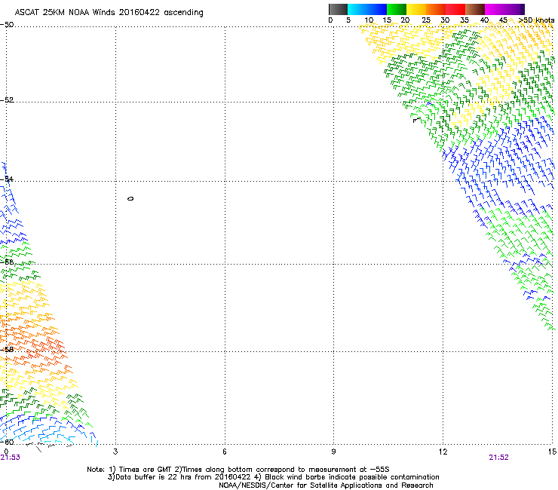Click the '12' longitude axis label
The width and height of the screenshot is (558, 490).
pyautogui.click(x=443, y=452)
